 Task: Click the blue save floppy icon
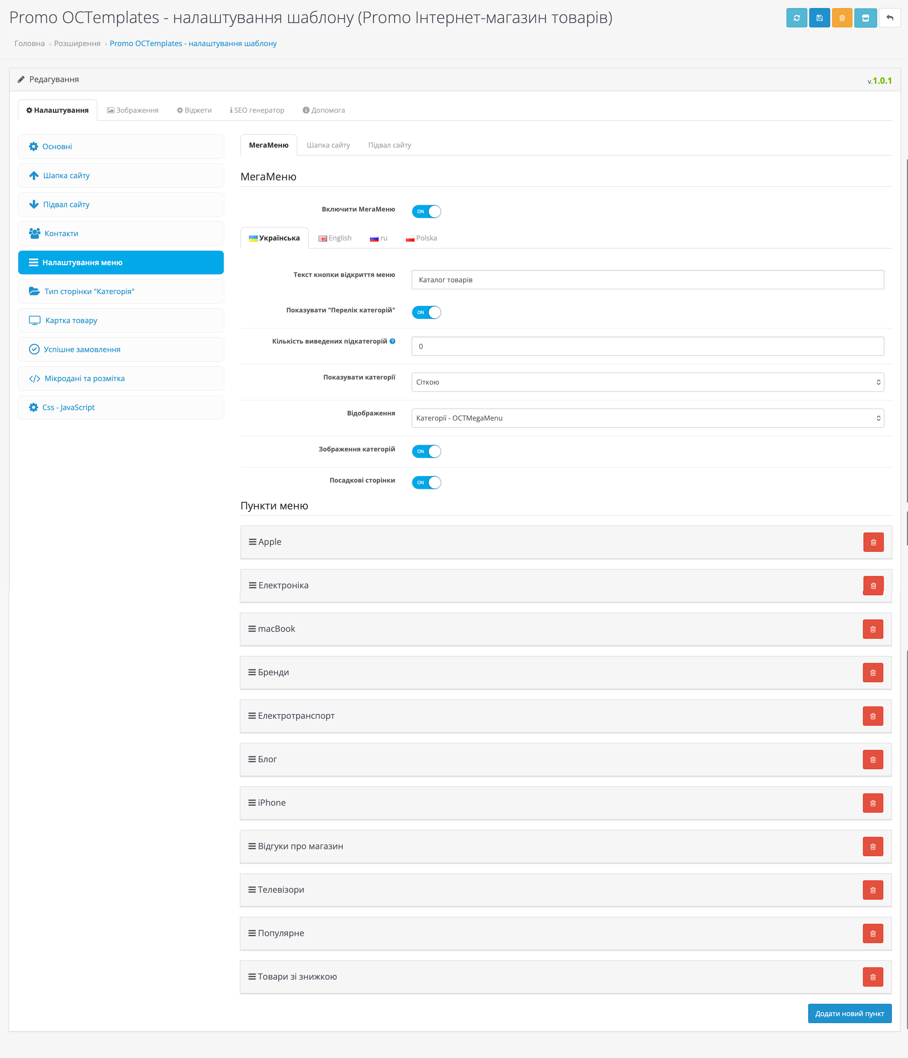[x=819, y=18]
